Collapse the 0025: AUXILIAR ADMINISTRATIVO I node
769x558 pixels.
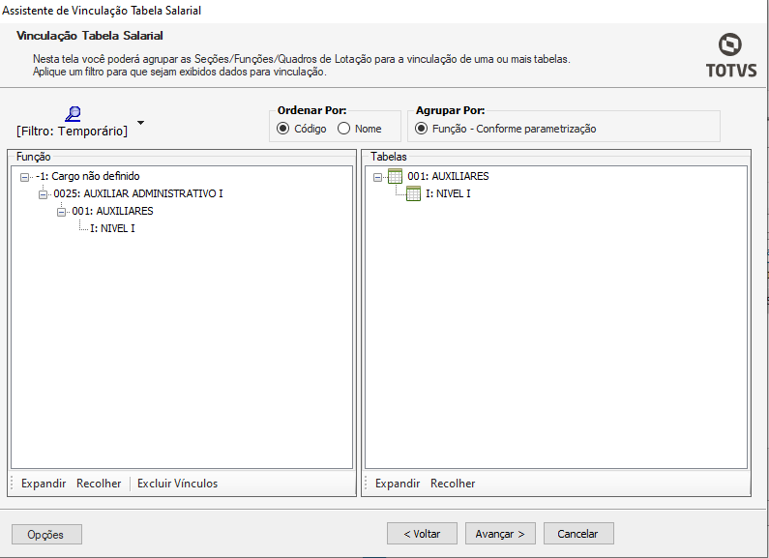(x=43, y=194)
